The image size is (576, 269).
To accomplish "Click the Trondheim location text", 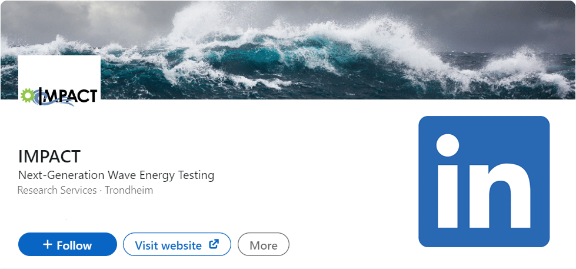I will point(129,190).
